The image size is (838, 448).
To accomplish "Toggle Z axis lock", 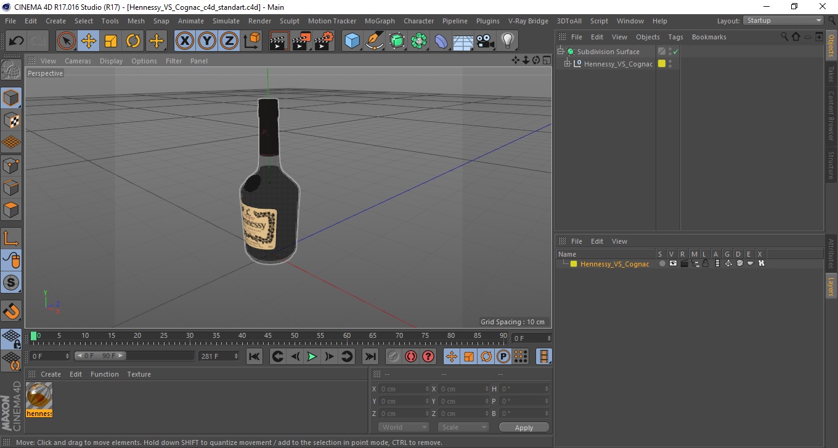I will (x=229, y=41).
